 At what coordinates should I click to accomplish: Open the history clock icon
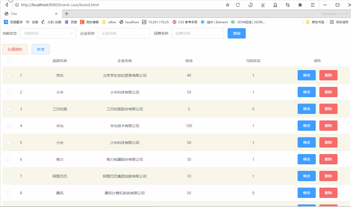(250, 5)
